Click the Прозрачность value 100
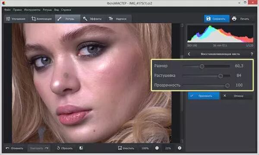The image size is (259, 155). (239, 85)
